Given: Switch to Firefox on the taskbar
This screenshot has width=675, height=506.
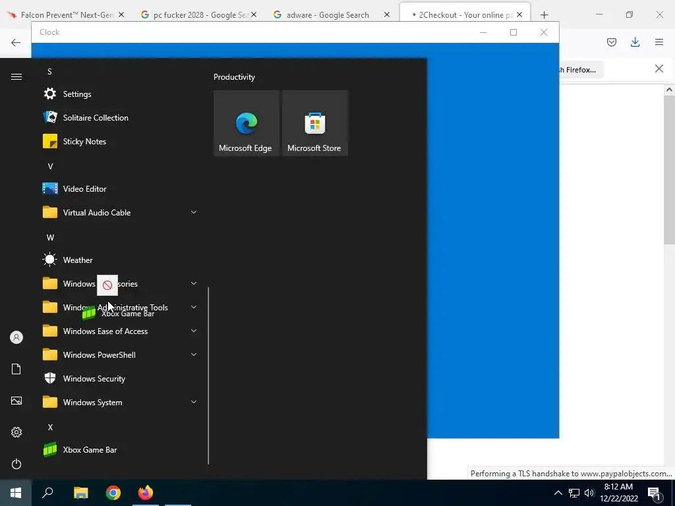Looking at the screenshot, I should [x=146, y=493].
